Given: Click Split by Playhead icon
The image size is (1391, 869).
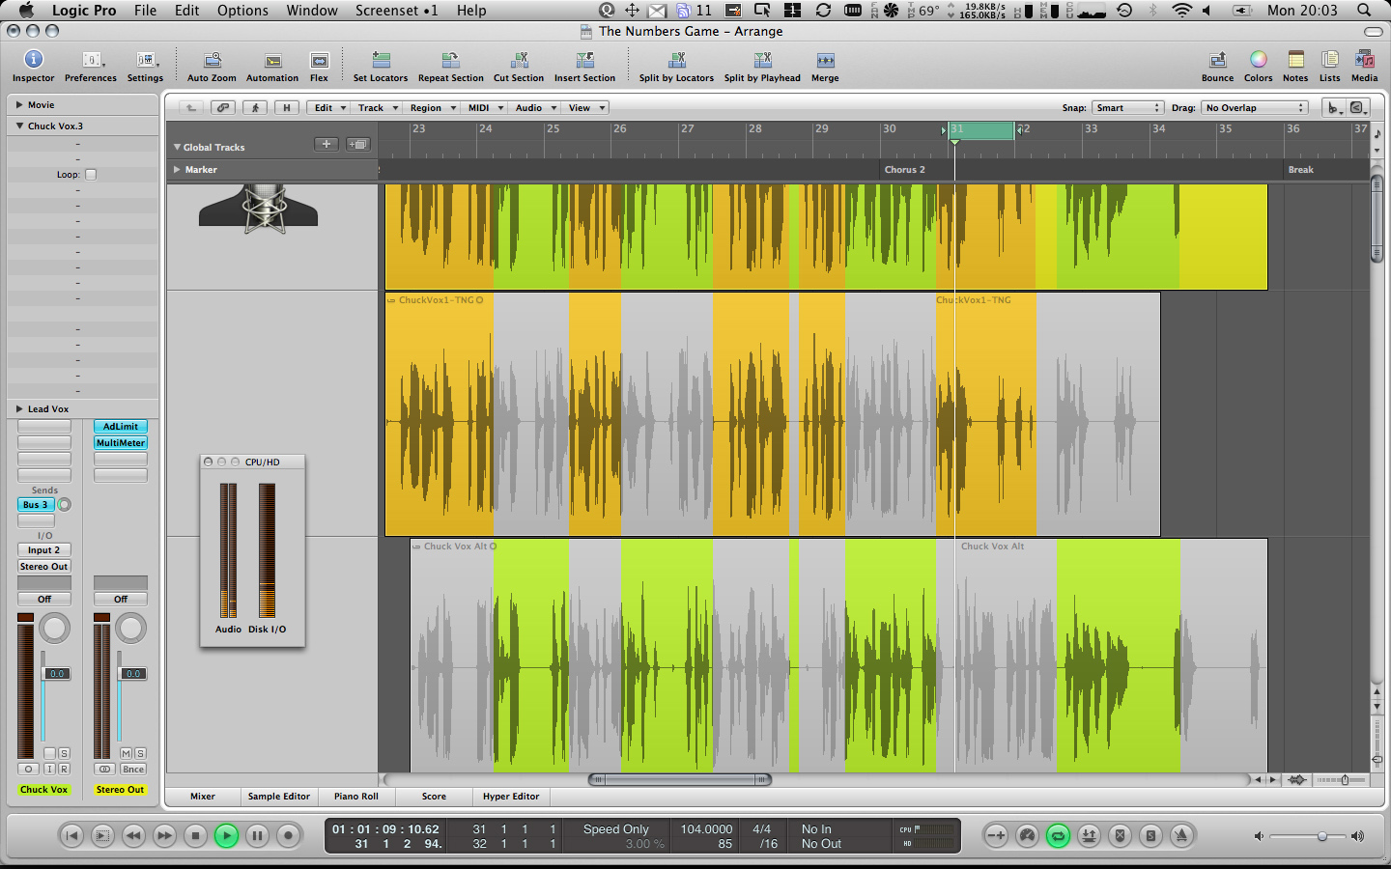Looking at the screenshot, I should point(762,61).
